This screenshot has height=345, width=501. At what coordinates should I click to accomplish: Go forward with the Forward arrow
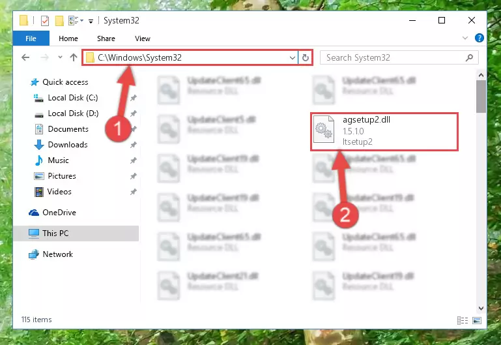[44, 57]
